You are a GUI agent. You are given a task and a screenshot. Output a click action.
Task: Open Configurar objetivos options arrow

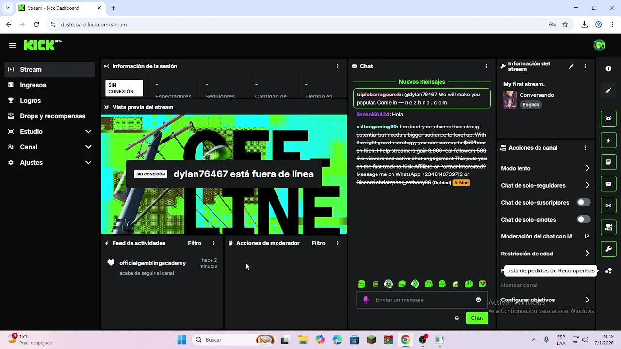(x=588, y=300)
